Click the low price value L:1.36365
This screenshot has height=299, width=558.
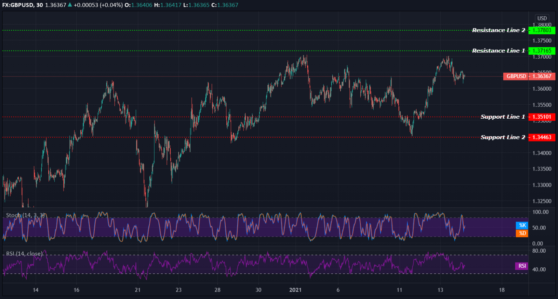[x=197, y=5]
